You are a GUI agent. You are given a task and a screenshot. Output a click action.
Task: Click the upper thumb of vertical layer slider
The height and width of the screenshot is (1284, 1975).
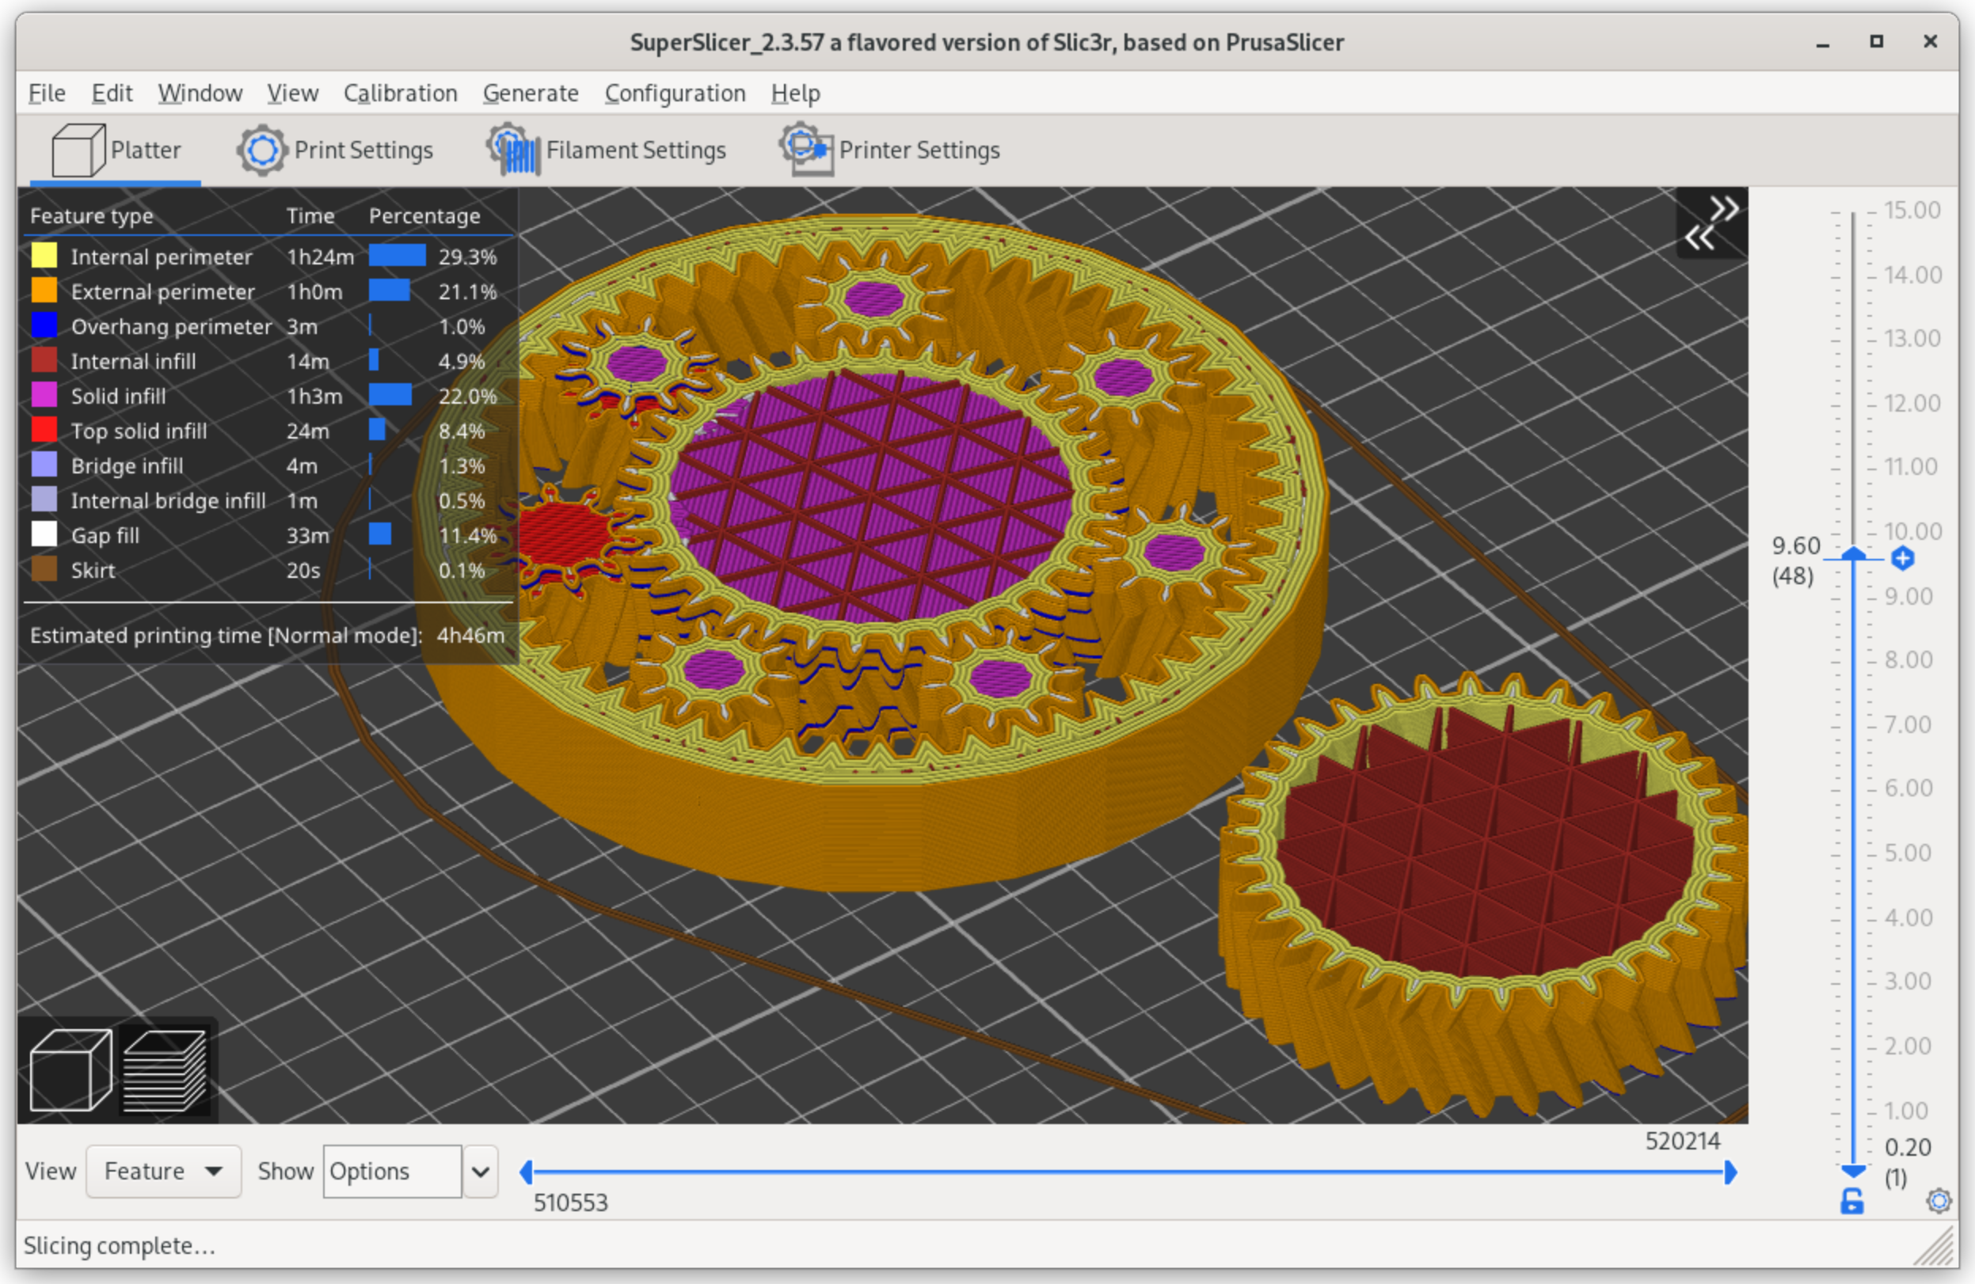pyautogui.click(x=1853, y=554)
